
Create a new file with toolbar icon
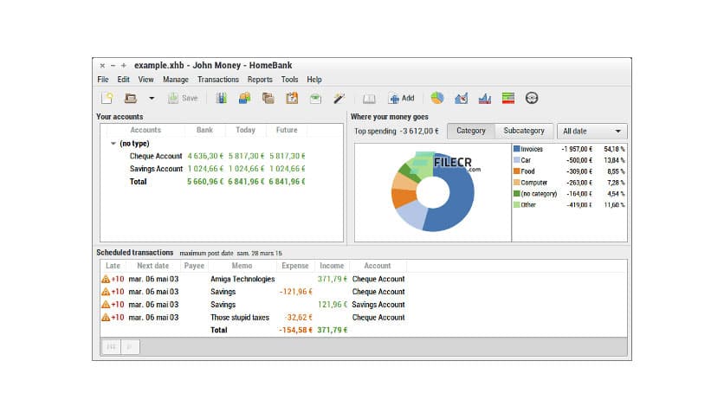pyautogui.click(x=107, y=98)
